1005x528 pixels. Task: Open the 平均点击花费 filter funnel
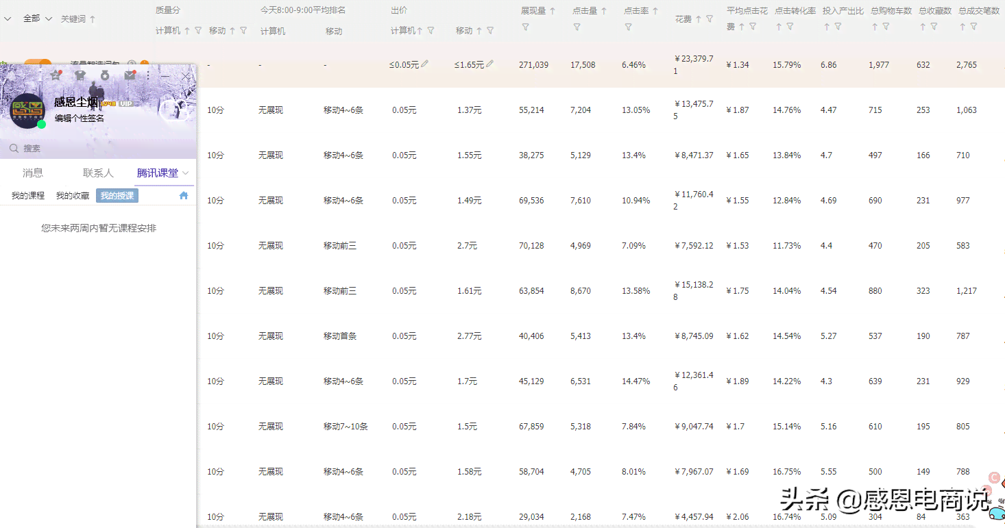click(x=753, y=27)
